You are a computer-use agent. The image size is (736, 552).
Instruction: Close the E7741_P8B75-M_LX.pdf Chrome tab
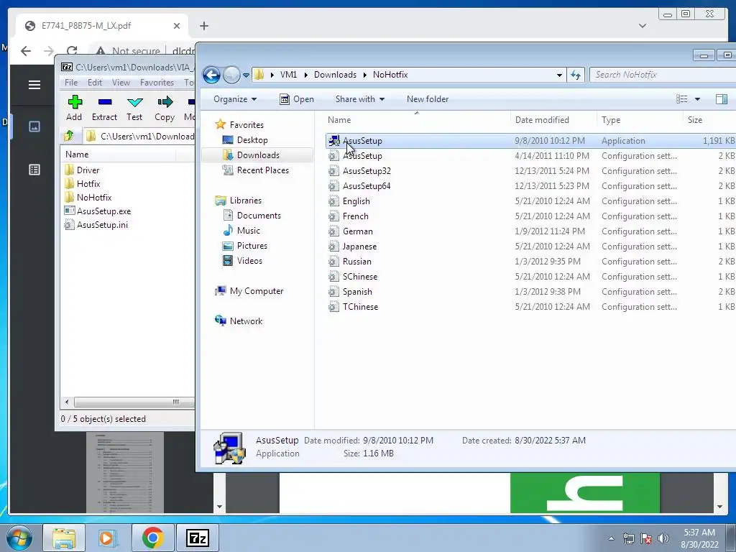tap(177, 26)
